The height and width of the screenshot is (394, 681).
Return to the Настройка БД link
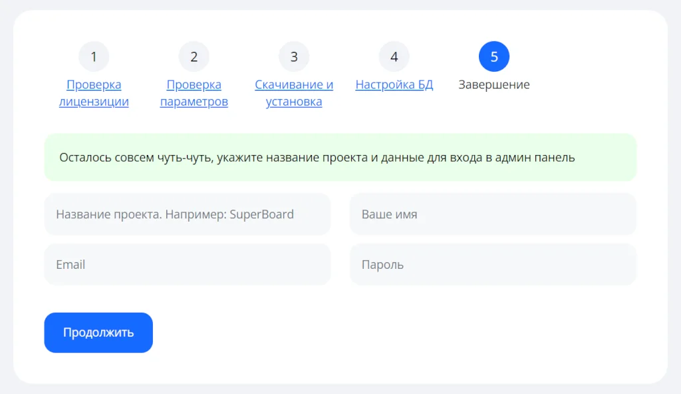pyautogui.click(x=394, y=85)
